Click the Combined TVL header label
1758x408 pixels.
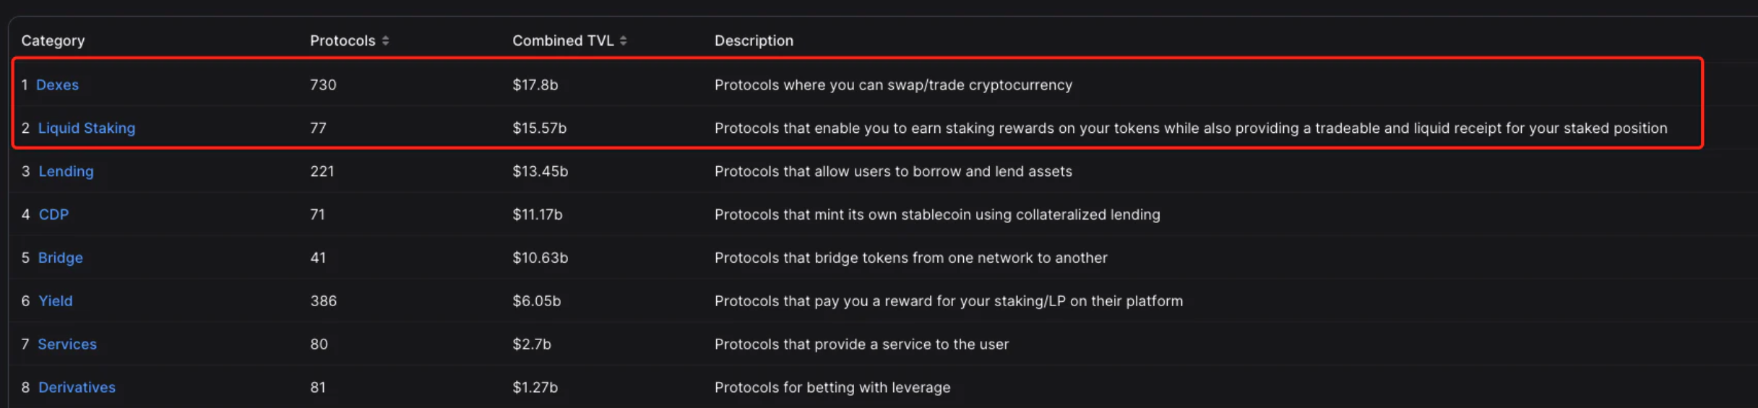563,41
